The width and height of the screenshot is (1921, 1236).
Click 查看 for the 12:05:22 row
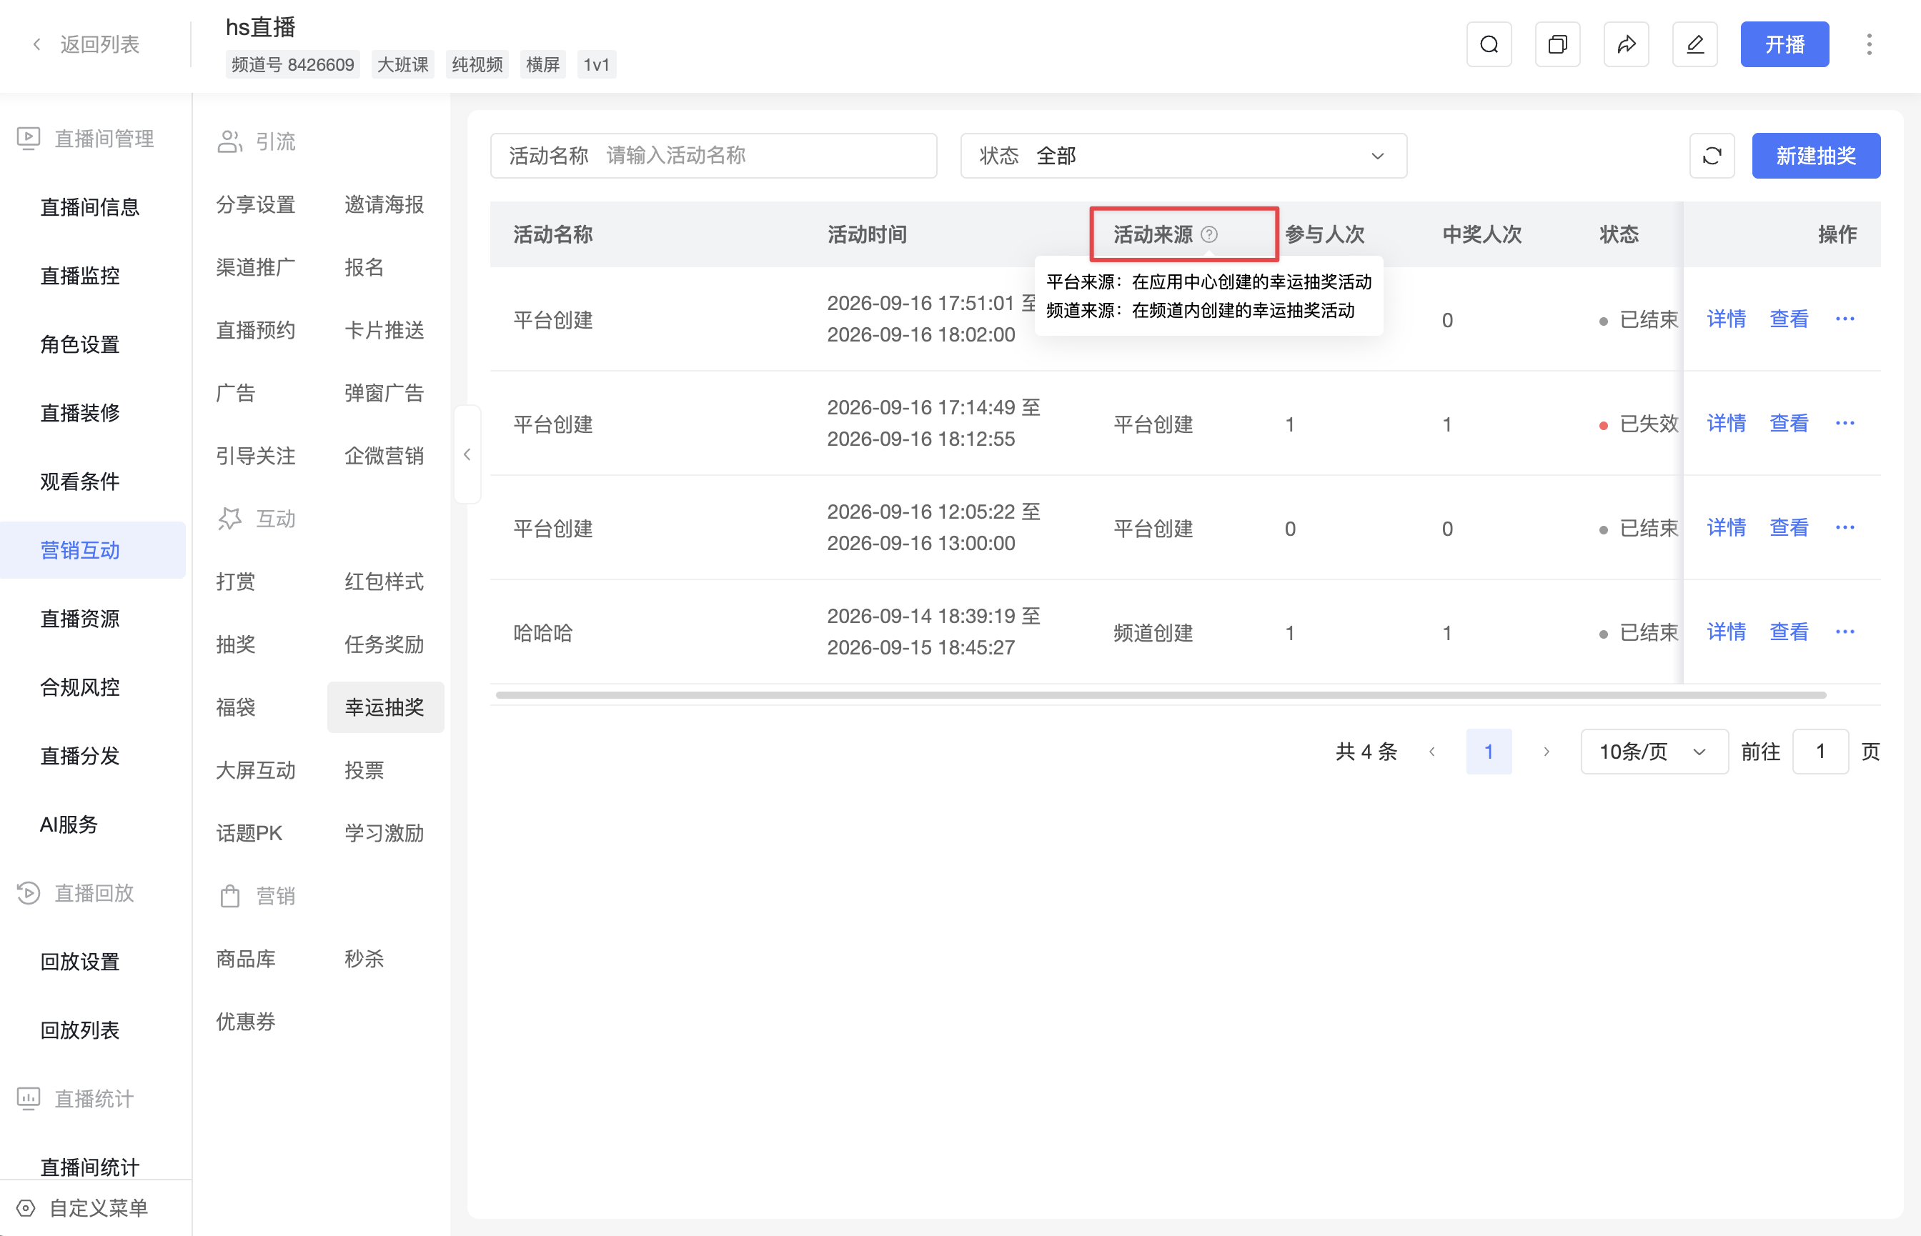click(1790, 528)
